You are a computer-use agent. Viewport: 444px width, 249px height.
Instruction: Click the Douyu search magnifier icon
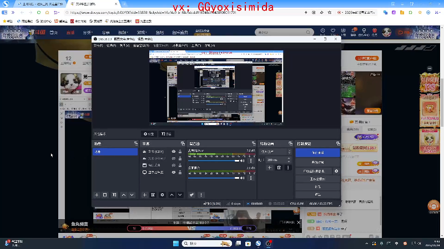click(308, 33)
